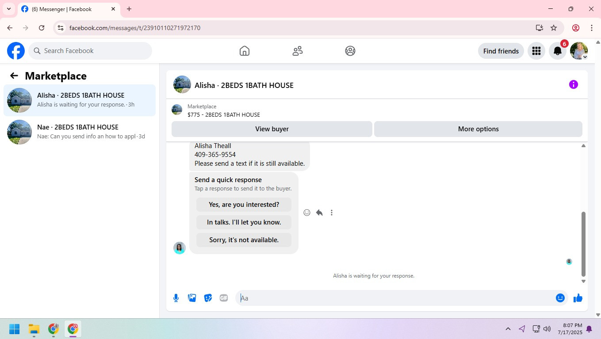601x339 pixels.
Task: Open conversation information icon
Action: tap(574, 84)
